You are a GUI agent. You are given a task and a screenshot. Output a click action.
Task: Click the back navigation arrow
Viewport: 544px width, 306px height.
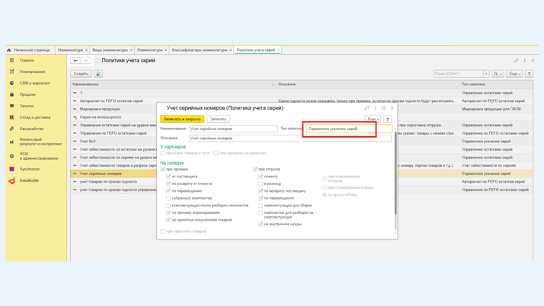point(75,60)
